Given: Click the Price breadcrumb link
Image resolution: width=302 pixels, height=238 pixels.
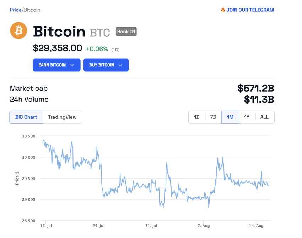Looking at the screenshot, I should (16, 10).
